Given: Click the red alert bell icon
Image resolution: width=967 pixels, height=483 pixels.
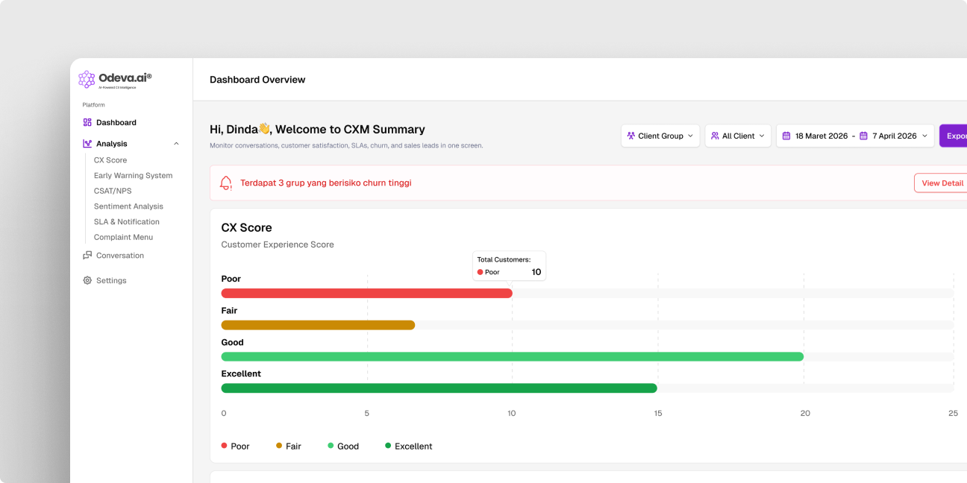Looking at the screenshot, I should click(226, 183).
